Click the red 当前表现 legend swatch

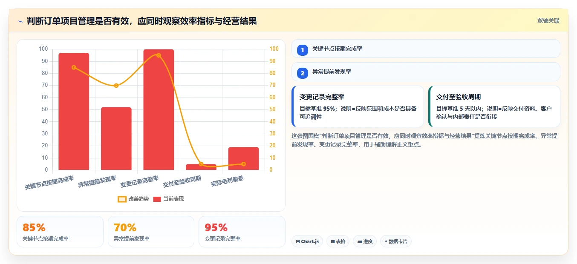click(x=157, y=199)
